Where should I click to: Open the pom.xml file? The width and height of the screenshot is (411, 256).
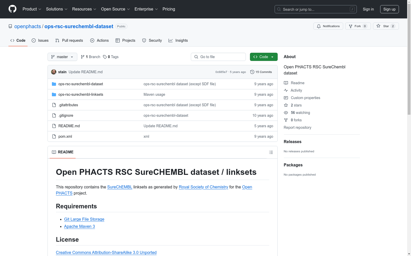coord(65,136)
